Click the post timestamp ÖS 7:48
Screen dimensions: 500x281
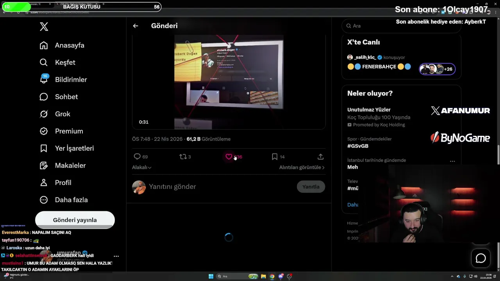click(157, 139)
